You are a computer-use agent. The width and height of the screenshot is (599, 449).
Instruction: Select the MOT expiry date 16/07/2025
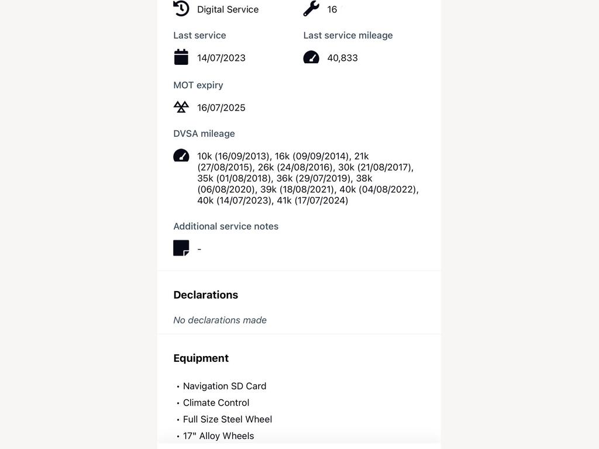221,108
